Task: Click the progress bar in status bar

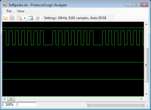Action: tap(116, 105)
